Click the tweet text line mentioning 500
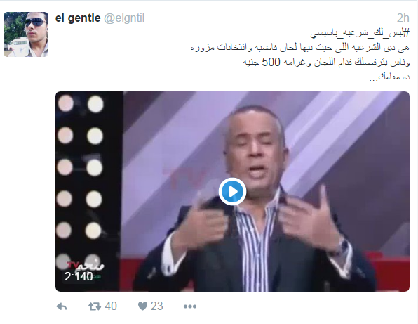The height and width of the screenshot is (324, 418). 326,63
